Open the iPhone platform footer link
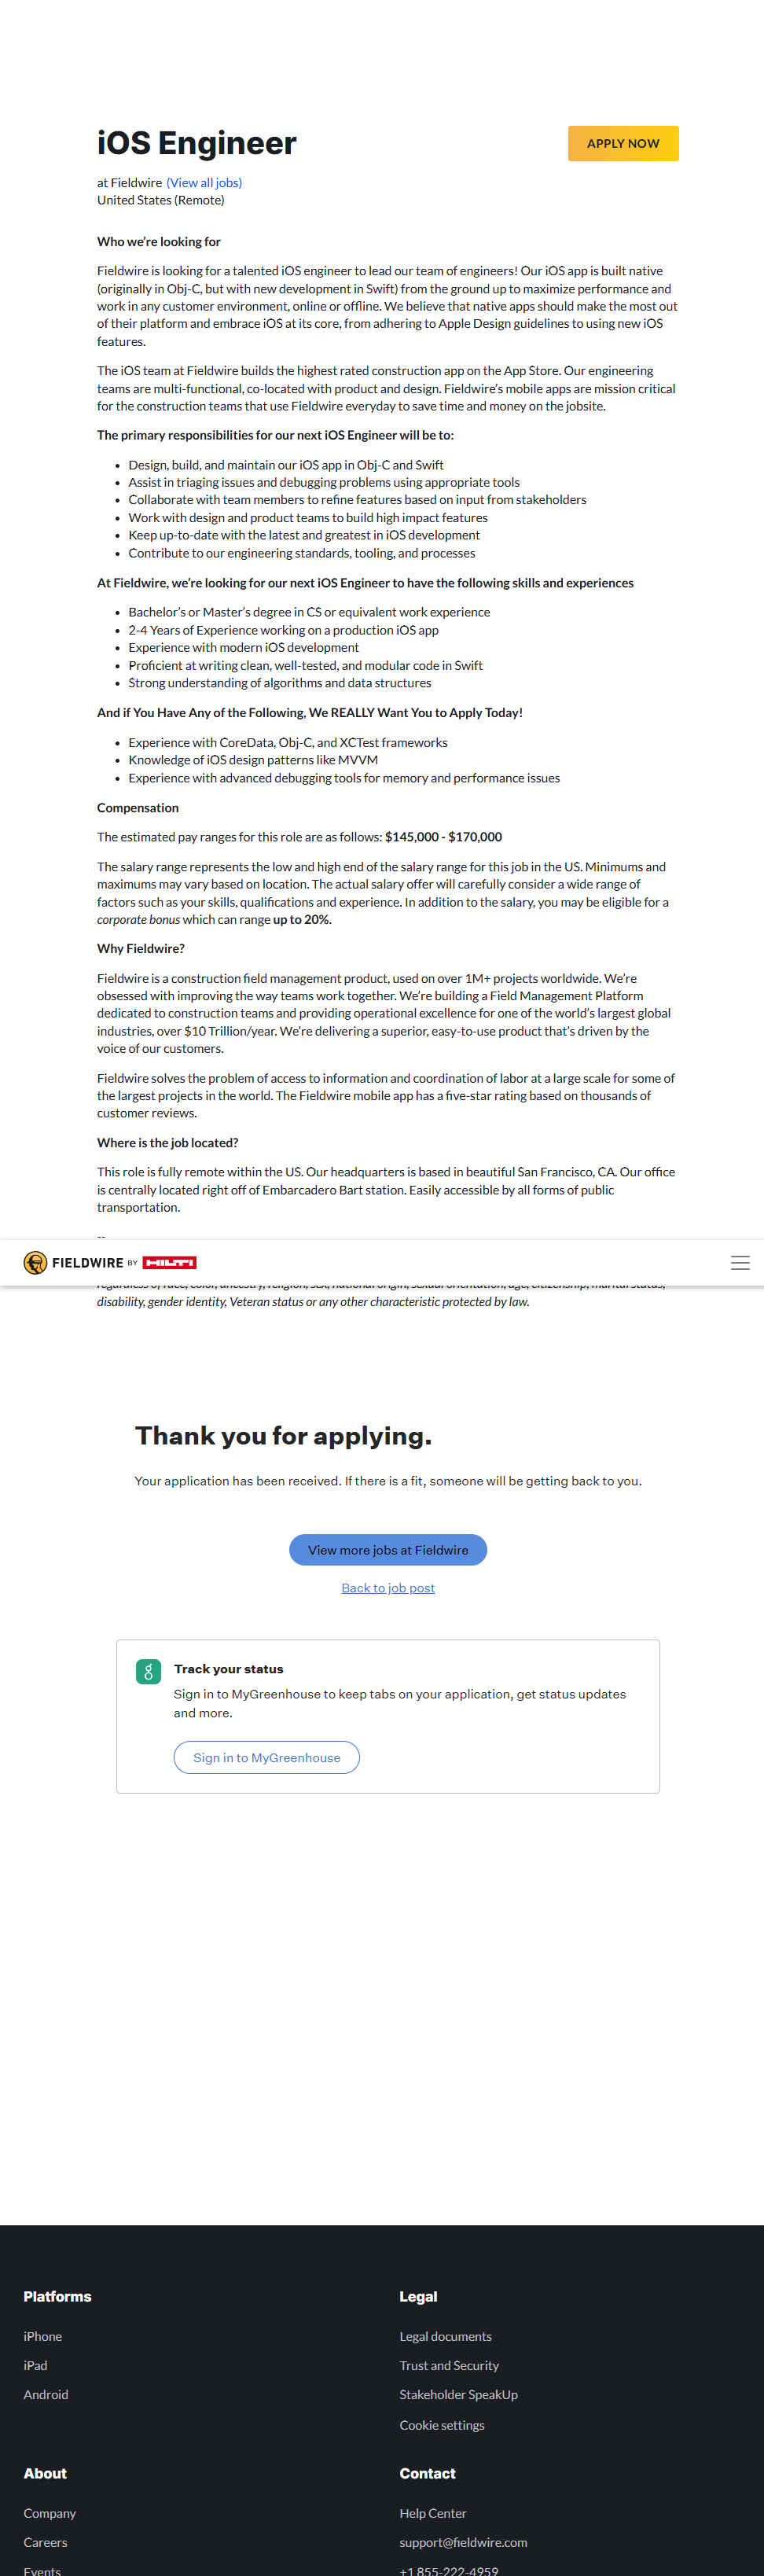 click(x=43, y=2336)
